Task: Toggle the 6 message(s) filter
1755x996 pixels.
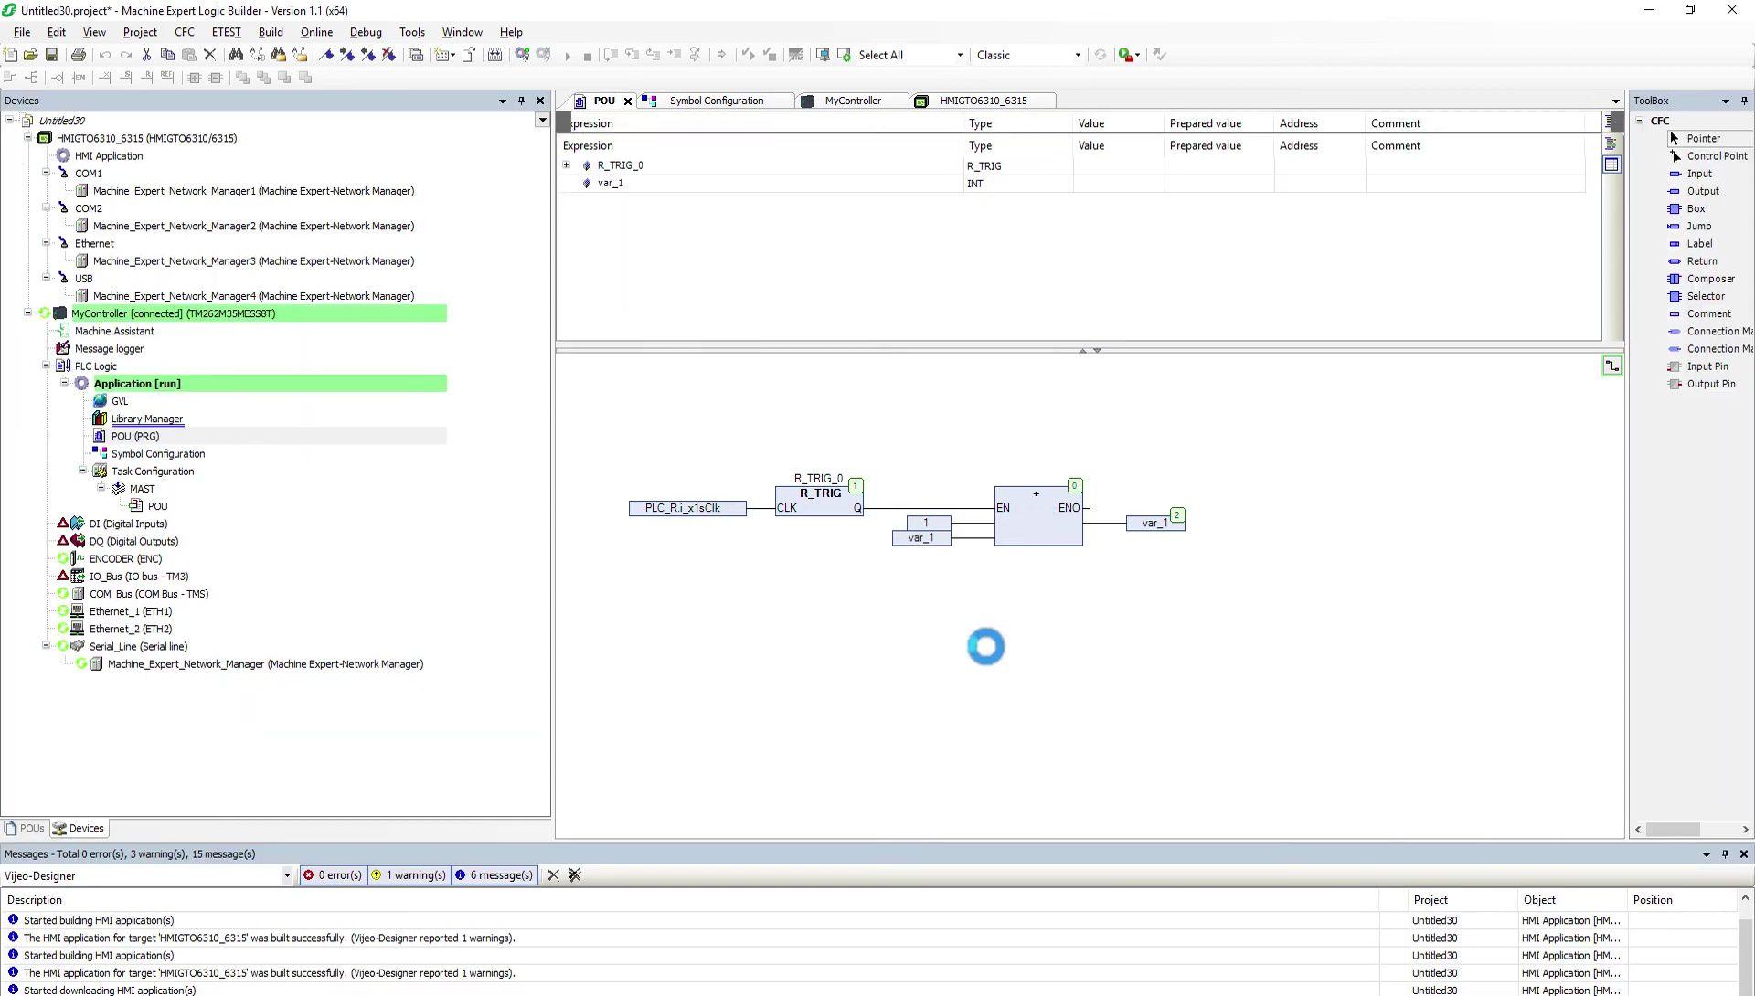Action: [495, 875]
